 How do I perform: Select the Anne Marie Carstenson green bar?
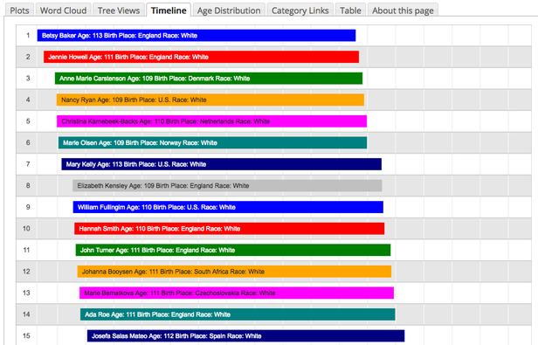click(209, 79)
